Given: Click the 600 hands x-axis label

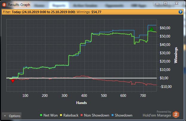Looking at the screenshot, I should point(123,96).
